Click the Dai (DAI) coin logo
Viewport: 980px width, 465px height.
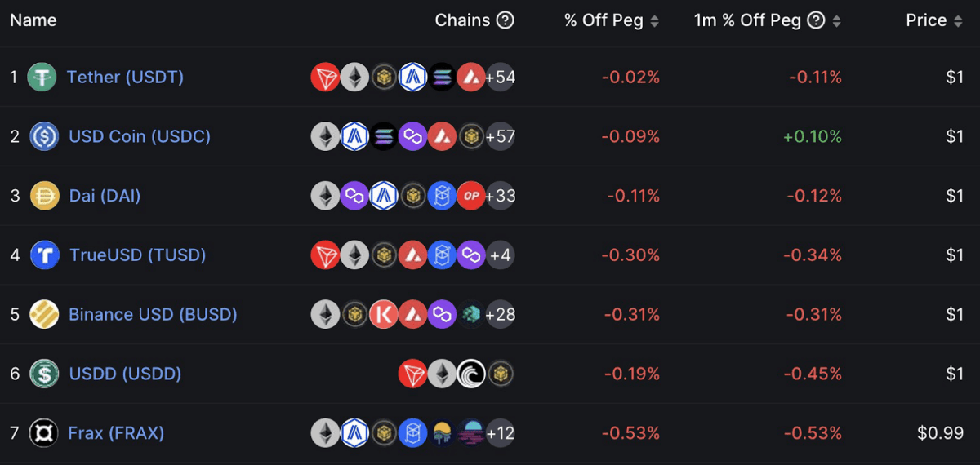tap(44, 196)
